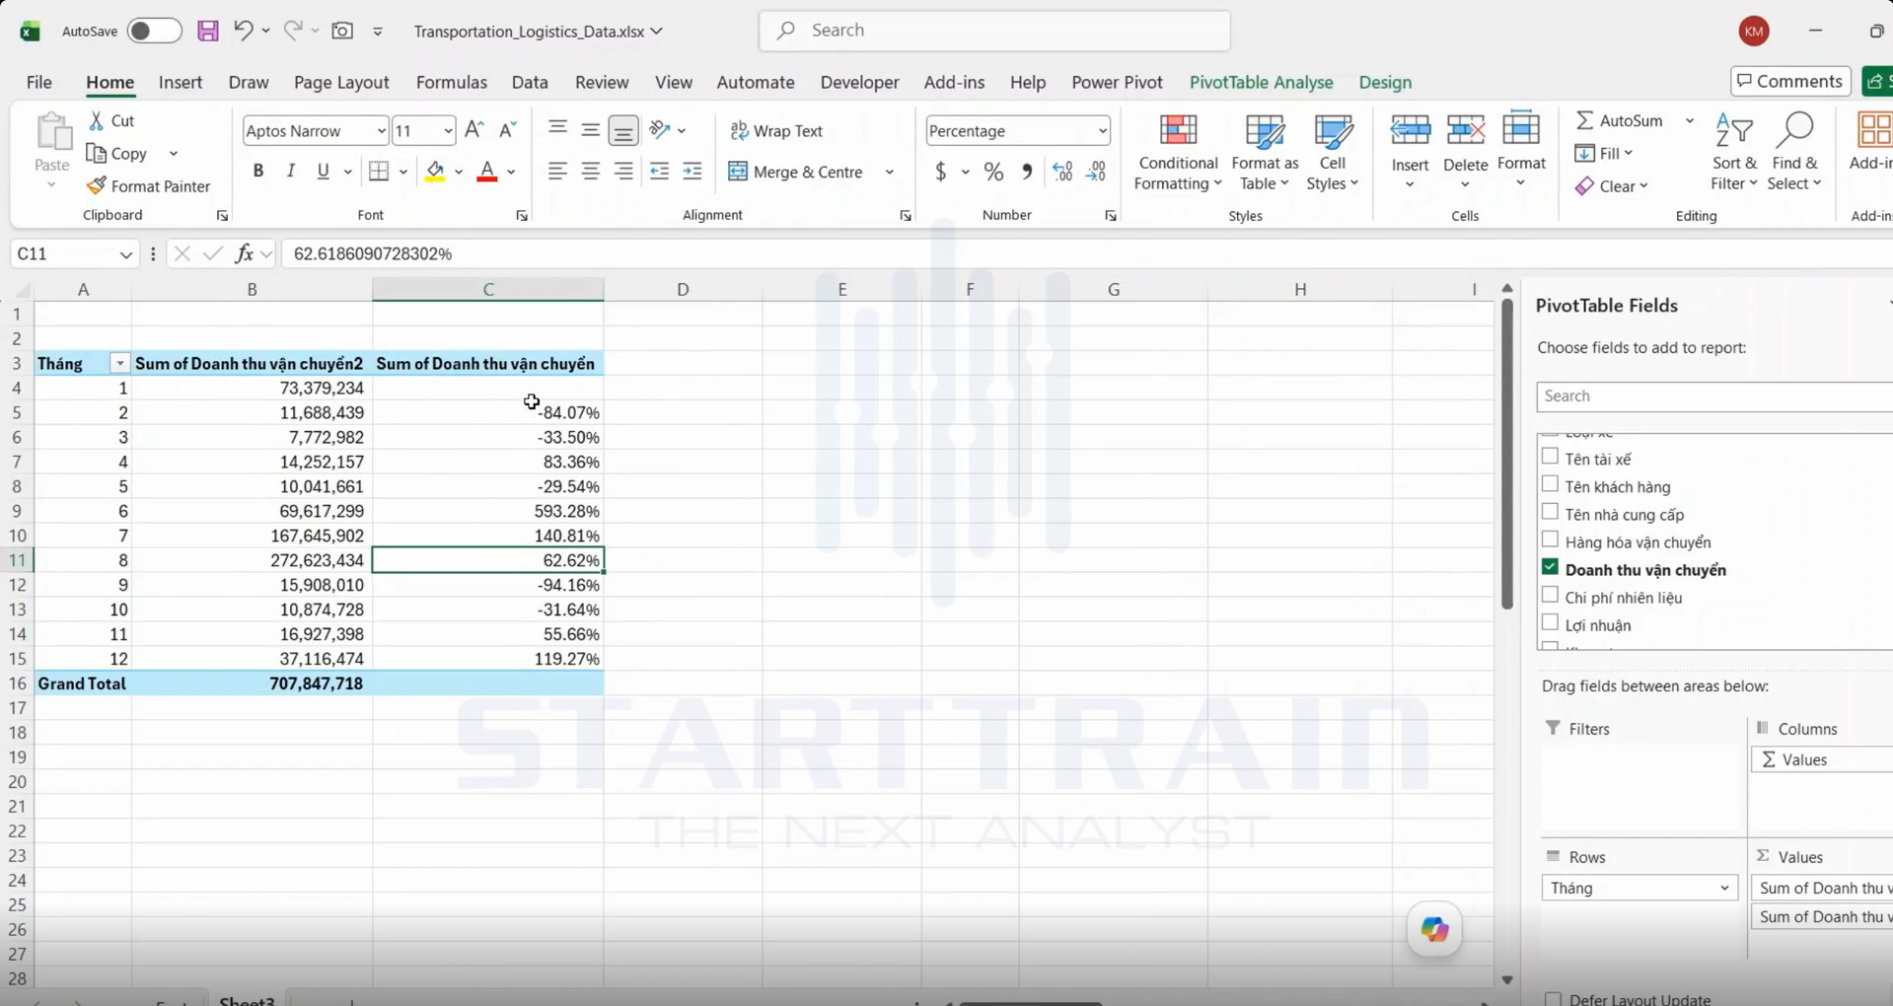Select the Grand Total cell 707,847,718
The image size is (1893, 1006).
tap(252, 683)
